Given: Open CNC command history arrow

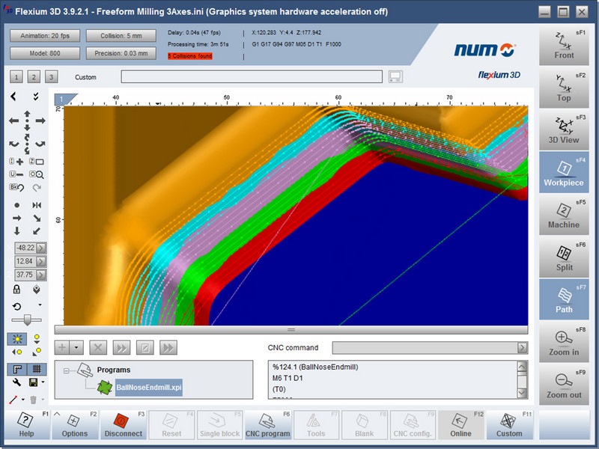Looking at the screenshot, I should click(x=522, y=347).
